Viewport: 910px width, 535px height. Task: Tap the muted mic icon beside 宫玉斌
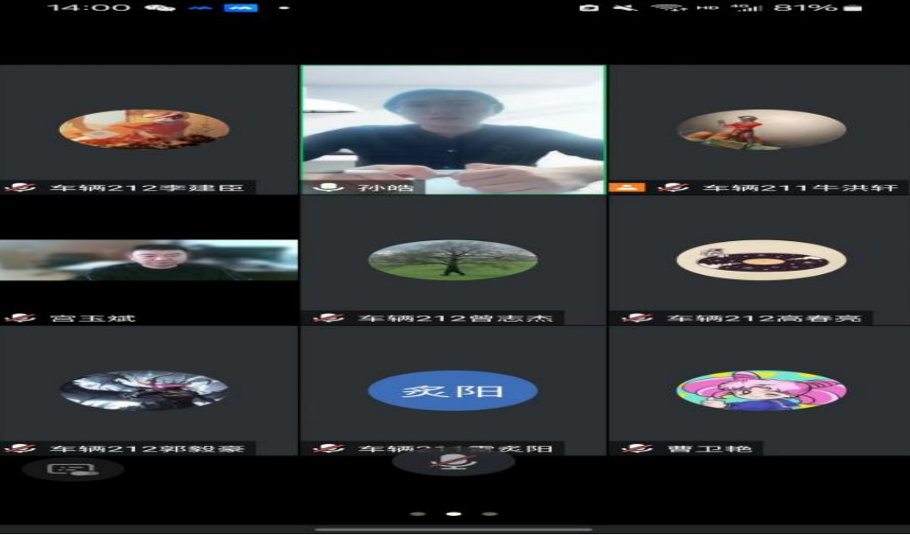coord(20,318)
